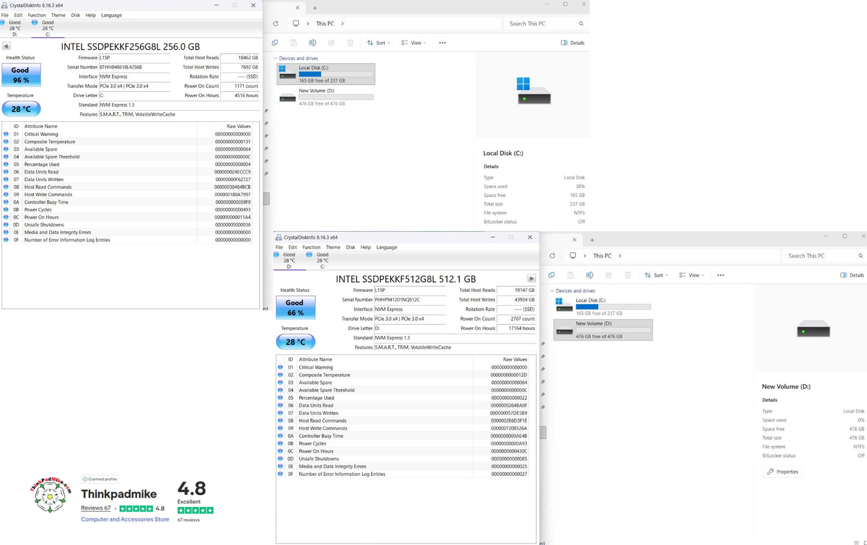Click the Rename icon in the upper File Explorer toolbar
Image resolution: width=867 pixels, height=545 pixels.
313,43
